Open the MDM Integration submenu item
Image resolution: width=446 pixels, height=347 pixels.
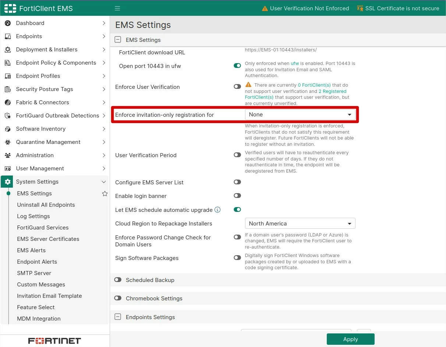point(39,319)
